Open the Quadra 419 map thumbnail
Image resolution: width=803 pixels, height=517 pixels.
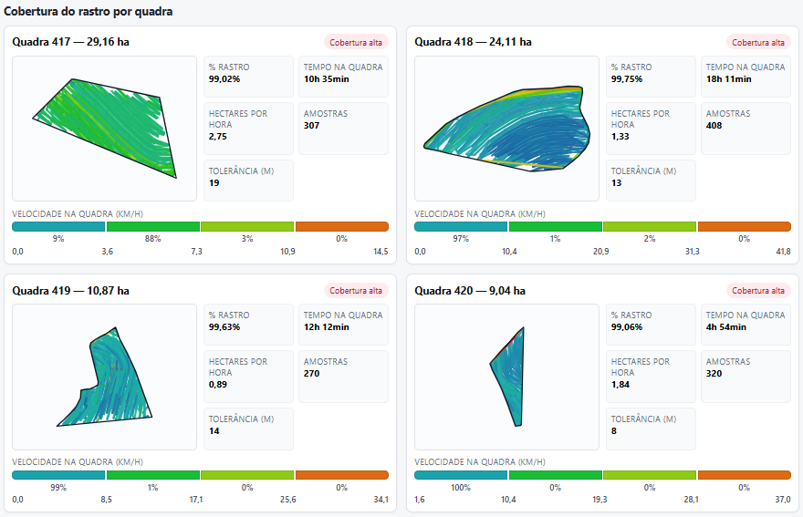tap(104, 377)
